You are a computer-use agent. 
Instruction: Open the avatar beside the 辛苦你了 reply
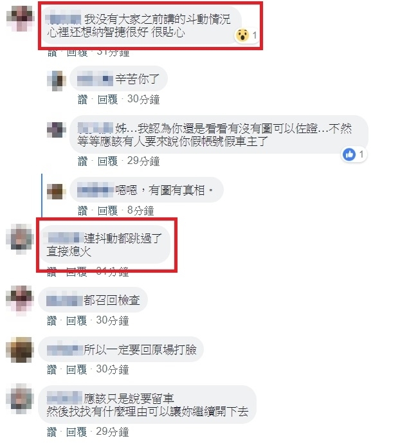[56, 80]
